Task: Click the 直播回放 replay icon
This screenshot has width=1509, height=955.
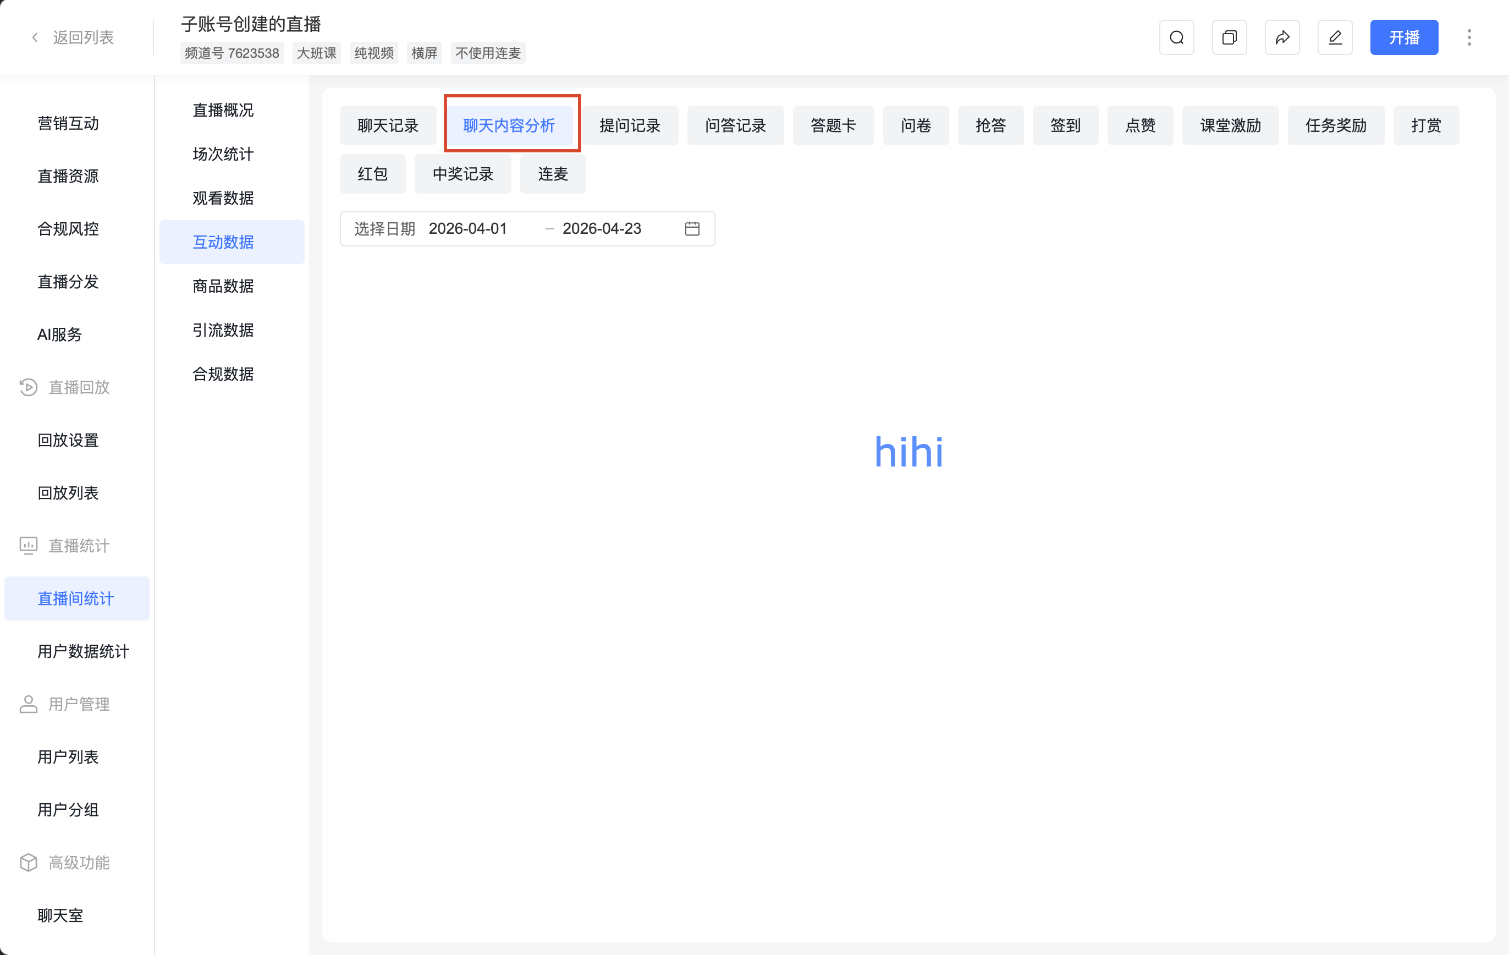Action: coord(28,387)
